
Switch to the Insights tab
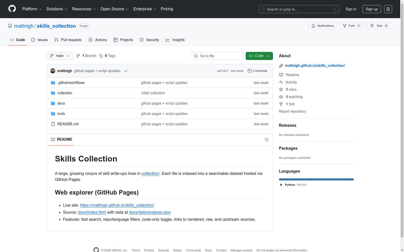pos(175,40)
